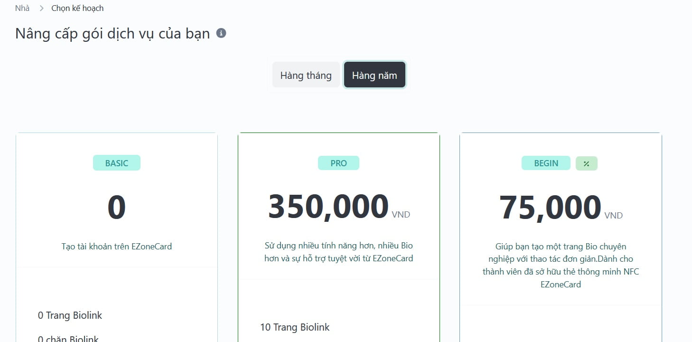692x342 pixels.
Task: Select the Hàng năm billing option
Action: [374, 75]
